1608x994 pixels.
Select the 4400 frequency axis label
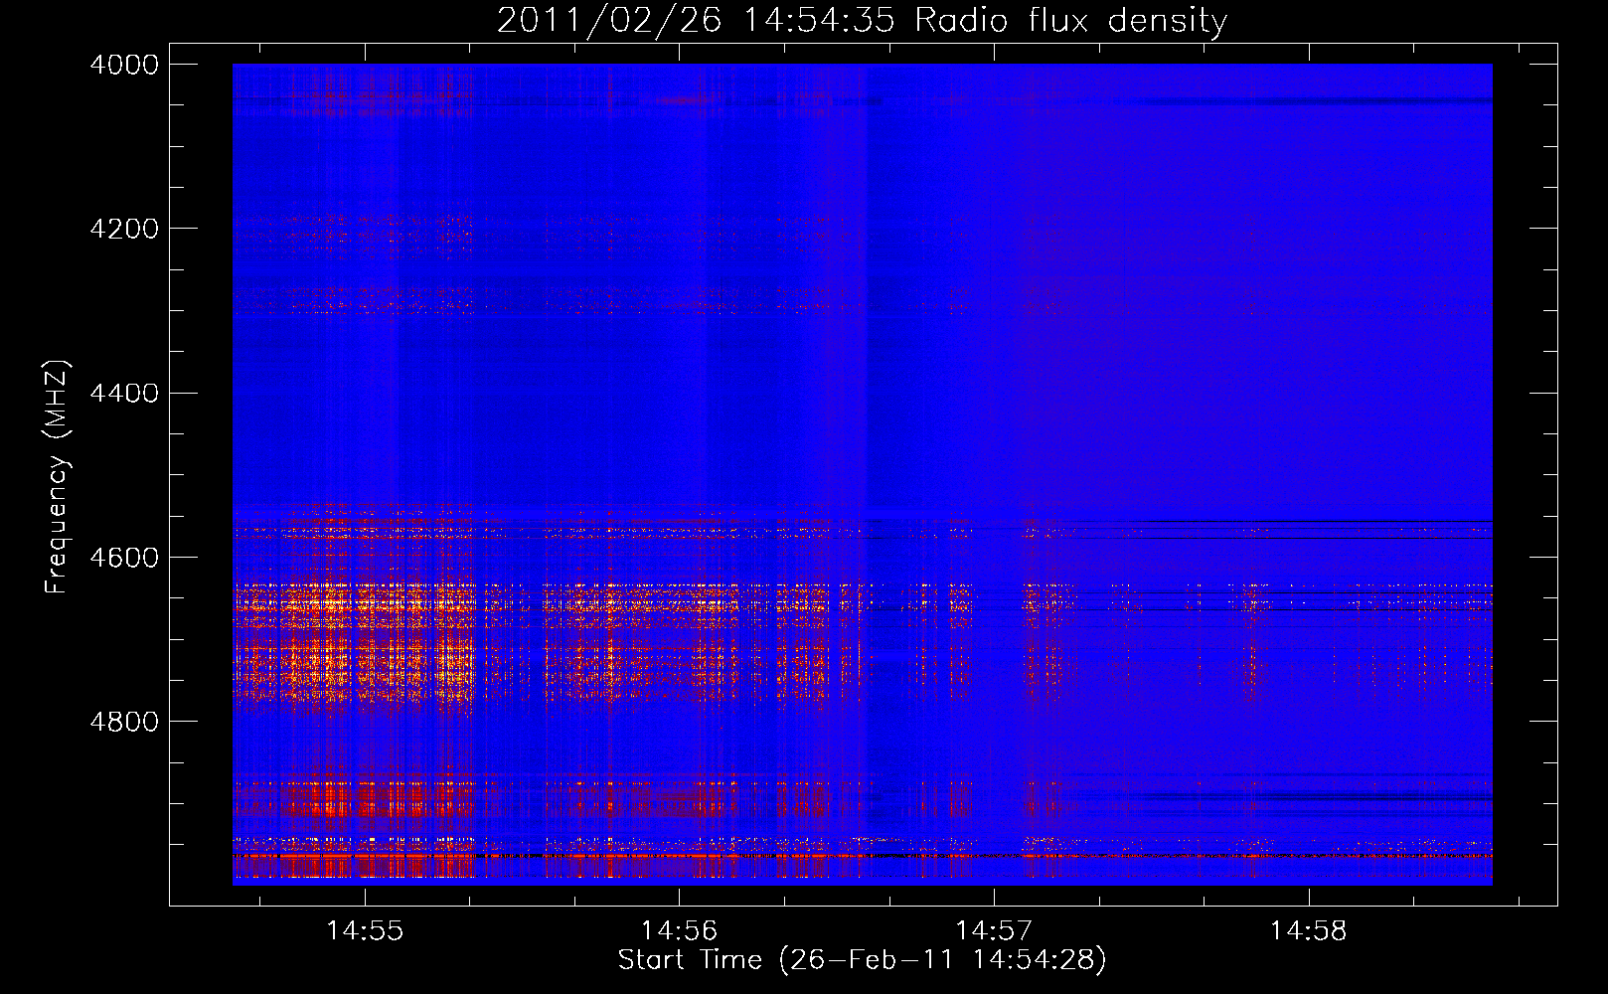click(x=124, y=393)
